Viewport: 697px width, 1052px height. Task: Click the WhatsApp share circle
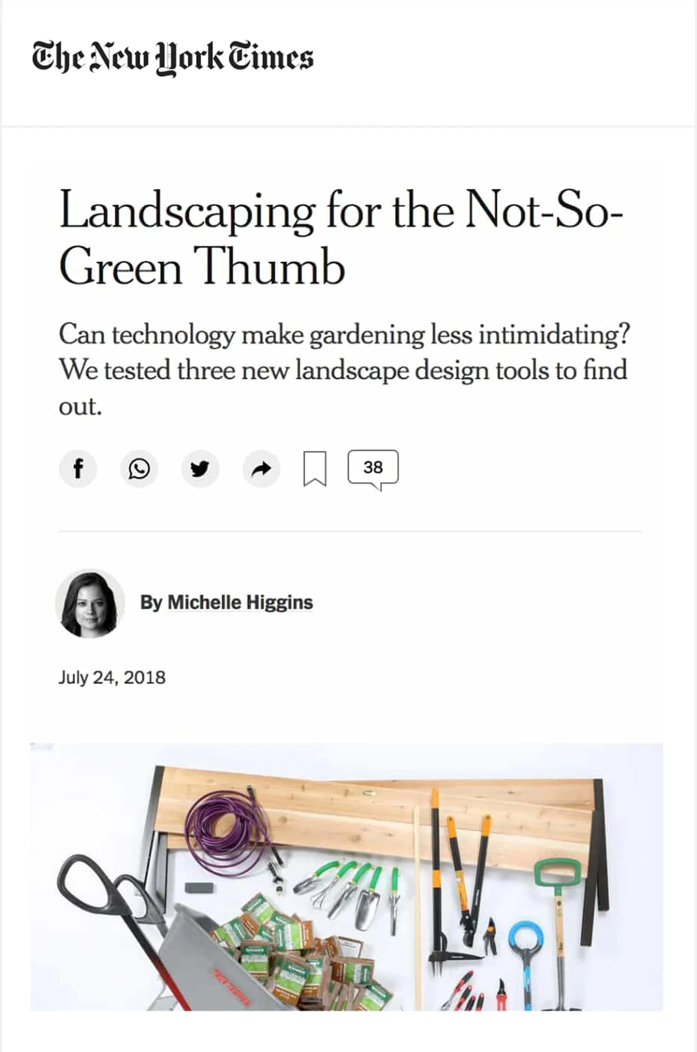point(139,469)
